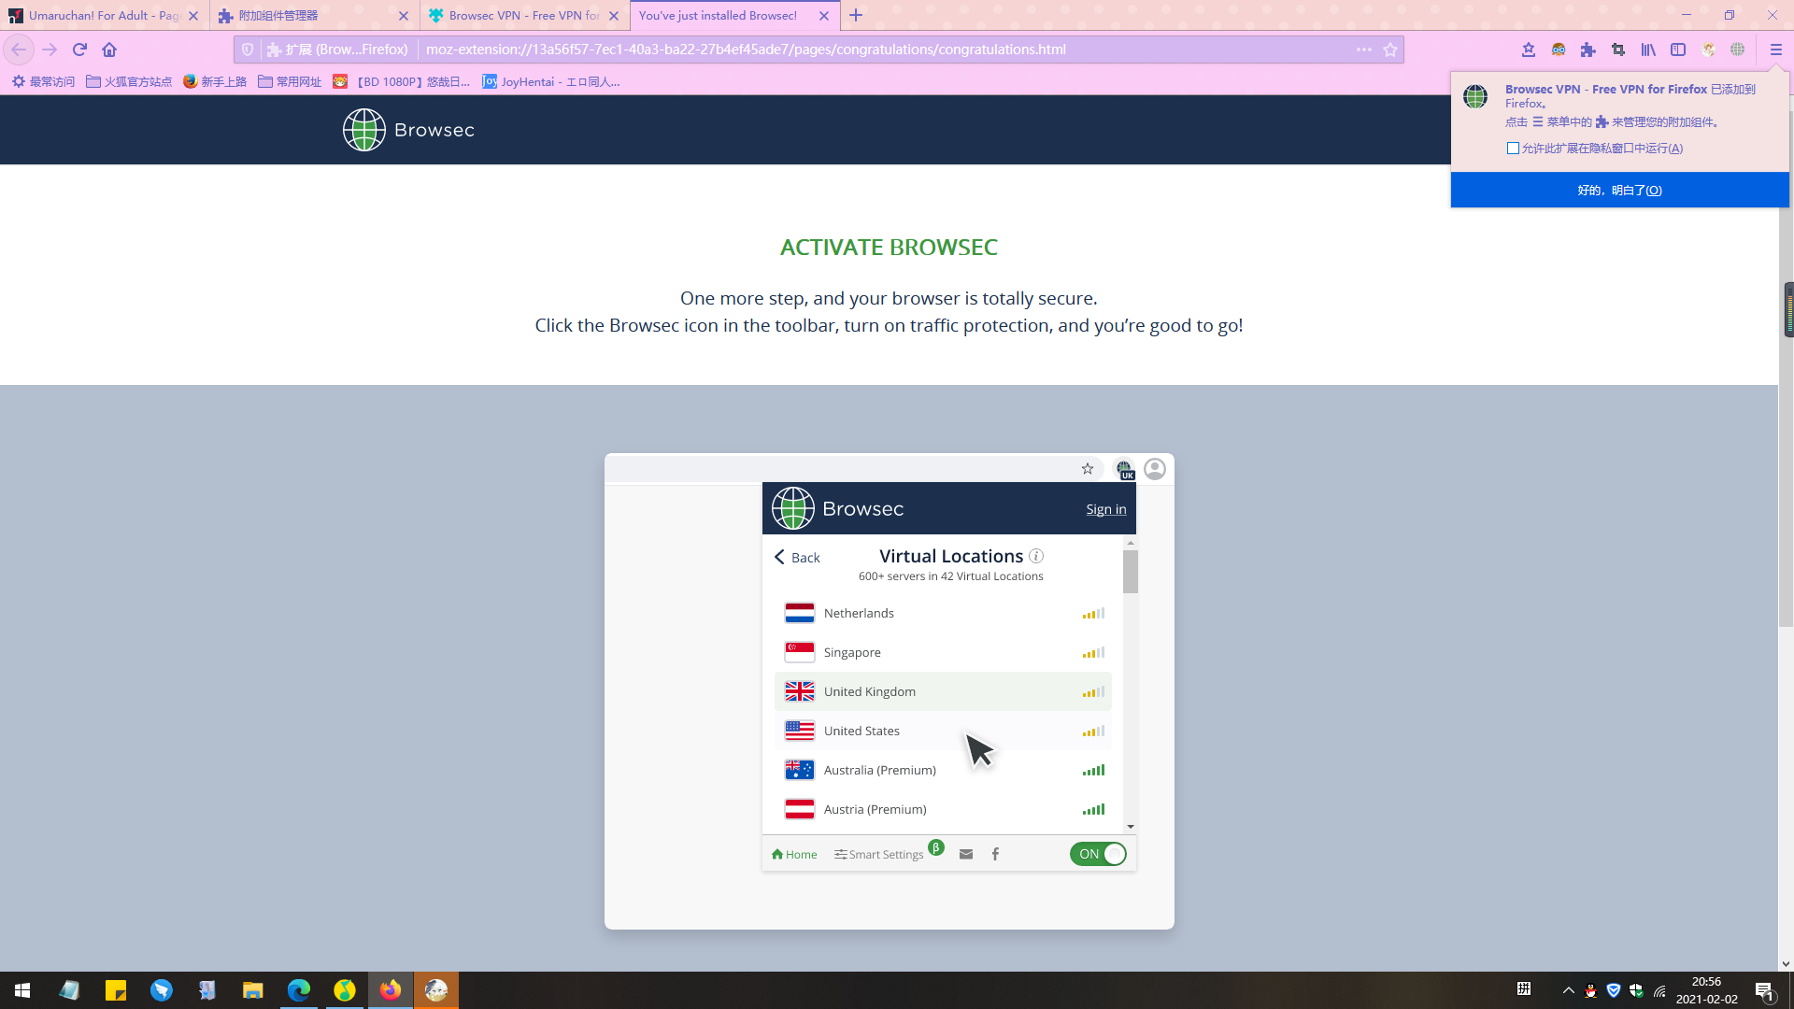Open the 新手上路 bookmark
Viewport: 1794px width, 1009px height.
pyautogui.click(x=215, y=81)
